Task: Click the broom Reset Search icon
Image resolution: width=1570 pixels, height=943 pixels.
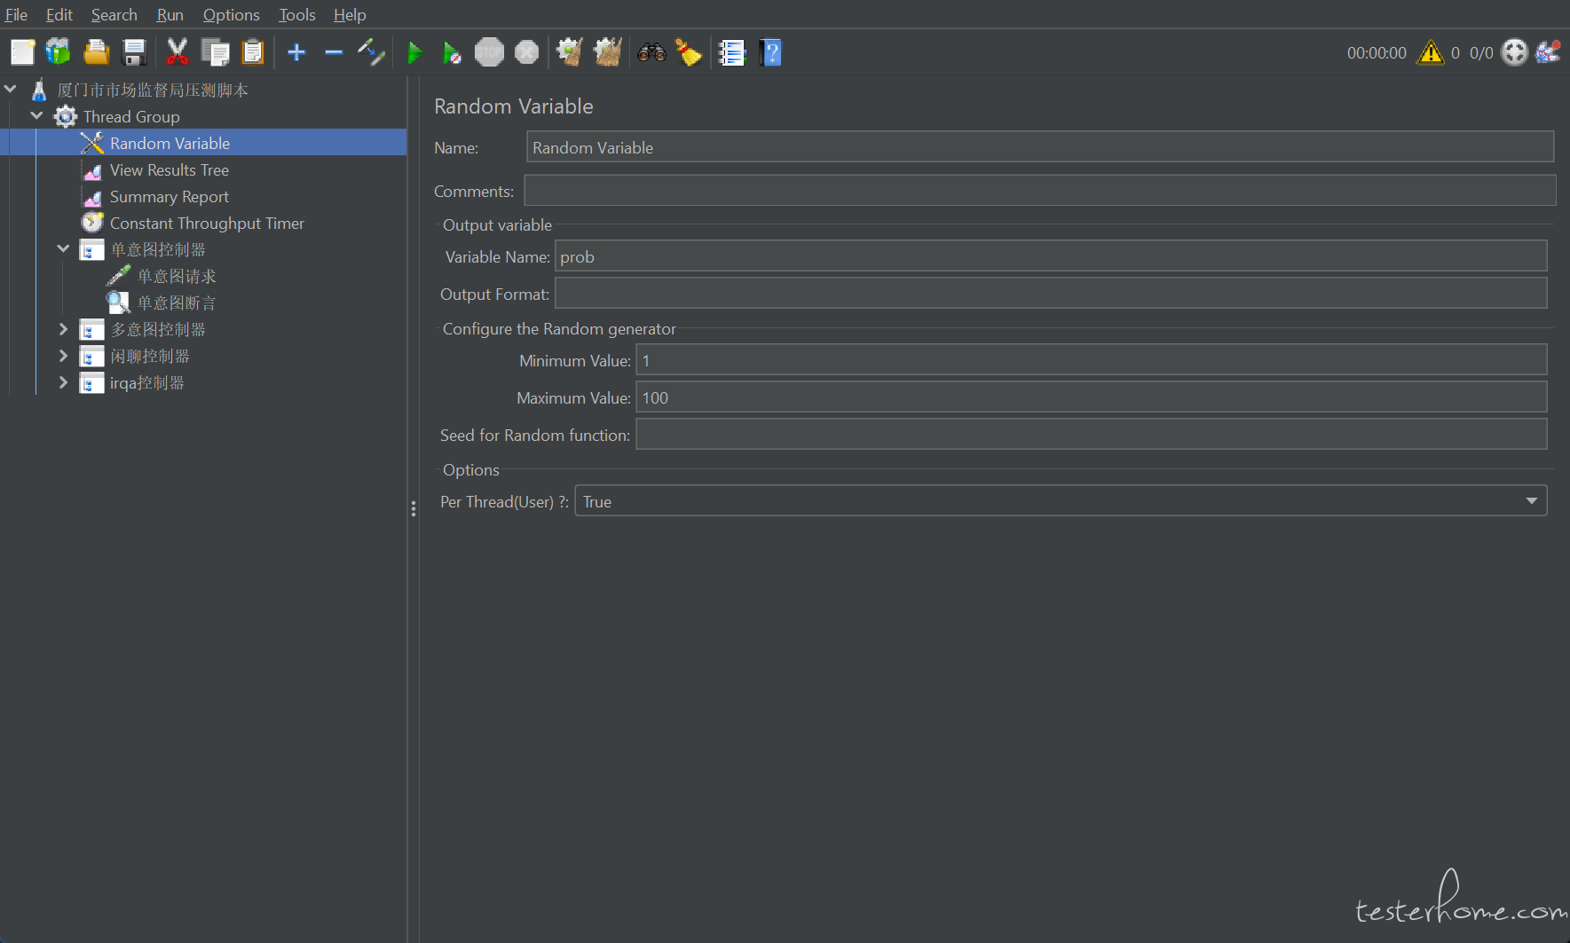Action: tap(689, 53)
